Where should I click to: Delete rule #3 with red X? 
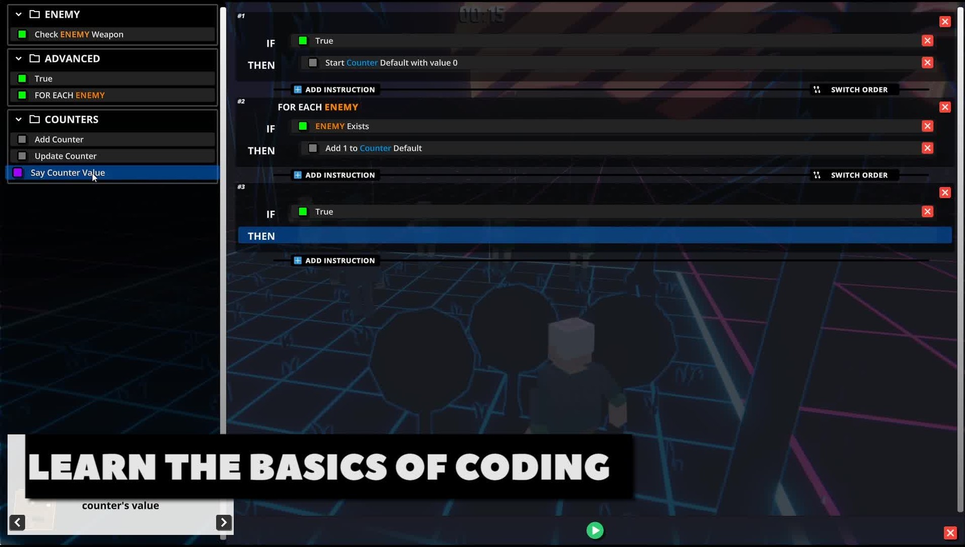pyautogui.click(x=945, y=192)
